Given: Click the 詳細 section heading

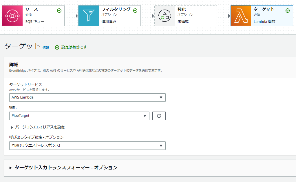Looking at the screenshot, I should (x=14, y=65).
